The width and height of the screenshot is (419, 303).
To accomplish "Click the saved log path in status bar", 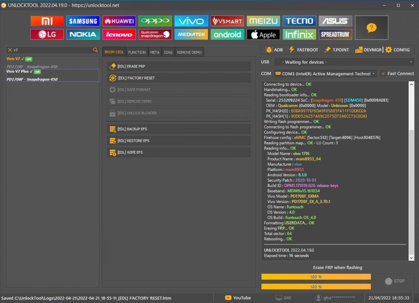I will click(86, 298).
